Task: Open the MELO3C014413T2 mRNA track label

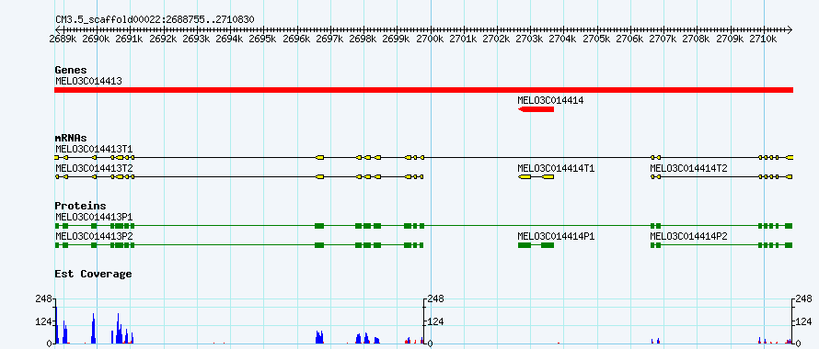Action: pyautogui.click(x=94, y=168)
